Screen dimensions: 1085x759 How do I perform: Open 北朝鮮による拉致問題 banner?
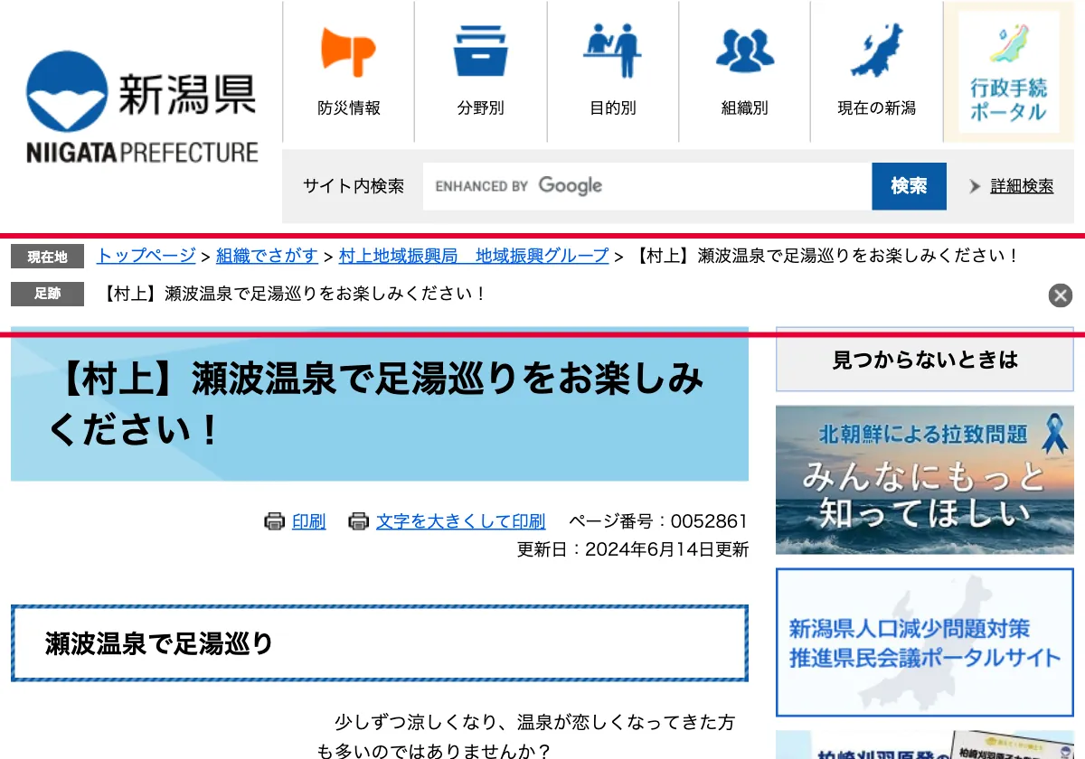[925, 480]
